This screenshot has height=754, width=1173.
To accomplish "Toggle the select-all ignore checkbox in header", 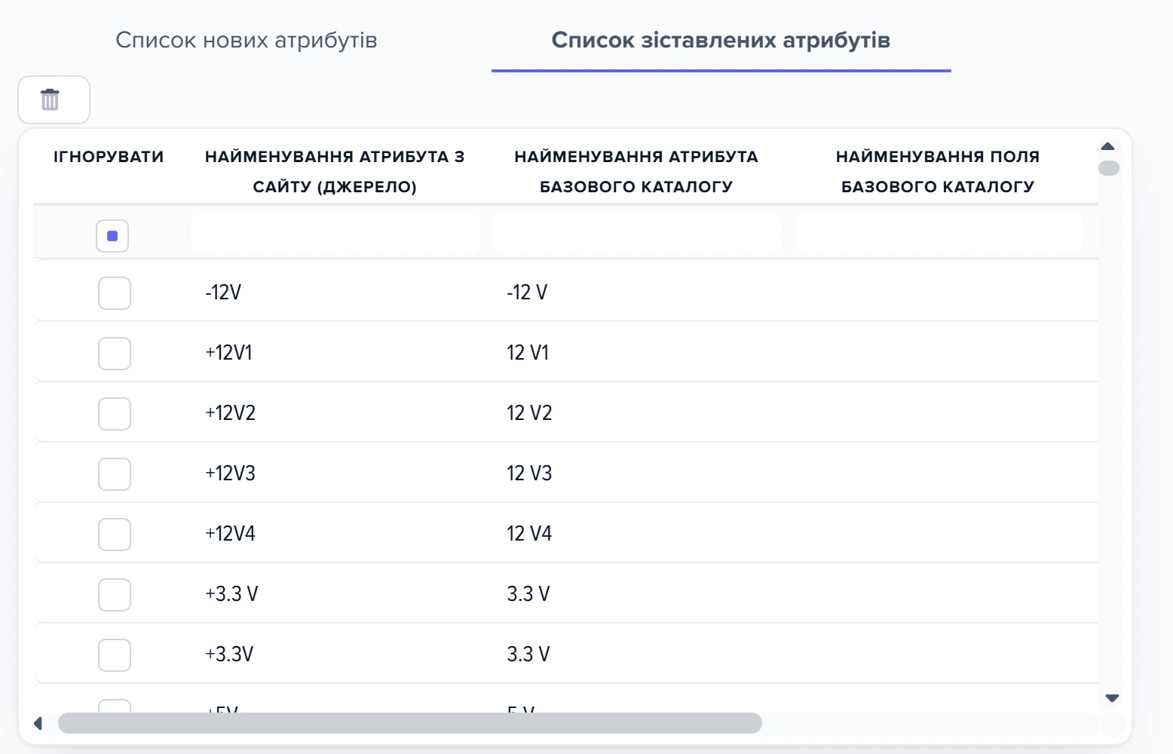I will tap(112, 236).
